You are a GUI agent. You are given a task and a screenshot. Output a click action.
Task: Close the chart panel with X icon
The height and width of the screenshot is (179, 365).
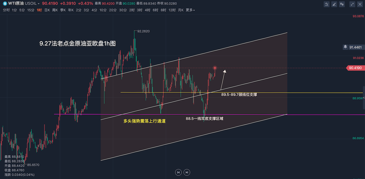click(x=360, y=4)
